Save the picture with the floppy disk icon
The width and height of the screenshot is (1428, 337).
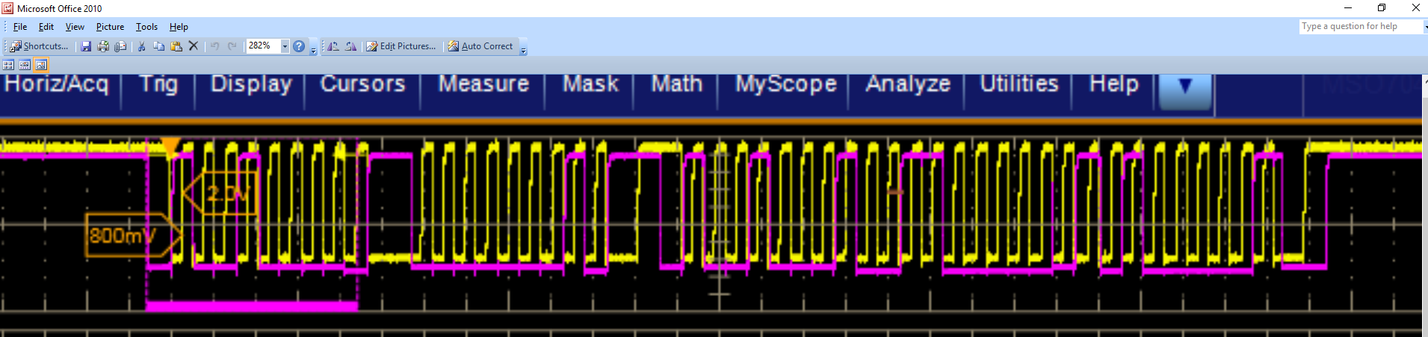pos(86,46)
